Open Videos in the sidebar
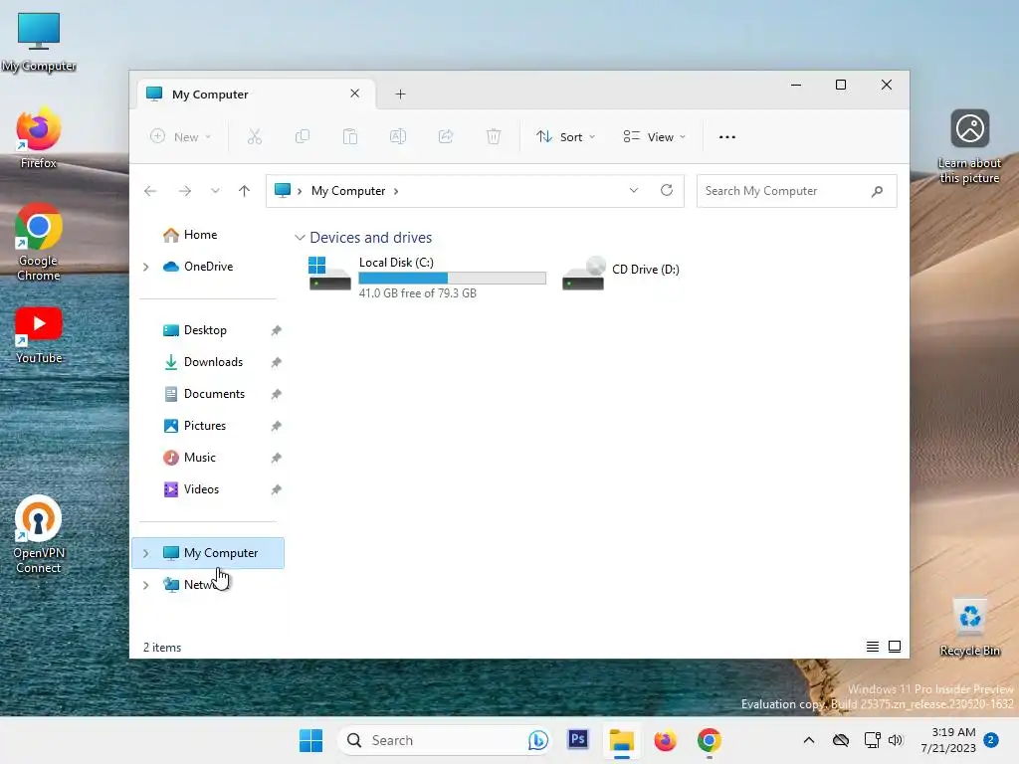1019x764 pixels. coord(190,489)
